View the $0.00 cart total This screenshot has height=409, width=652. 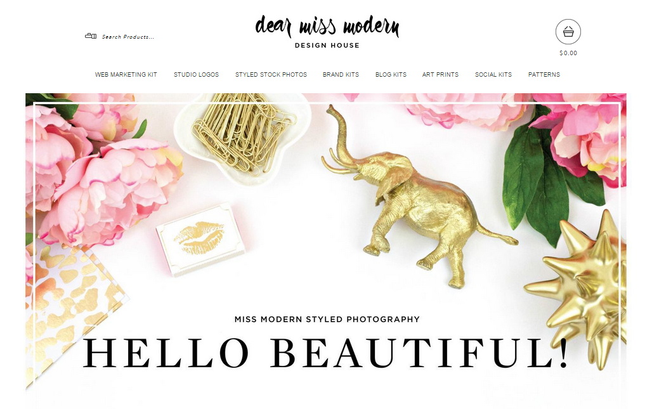(568, 53)
